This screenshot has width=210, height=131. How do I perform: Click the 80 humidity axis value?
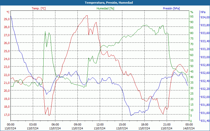(x=192, y=33)
